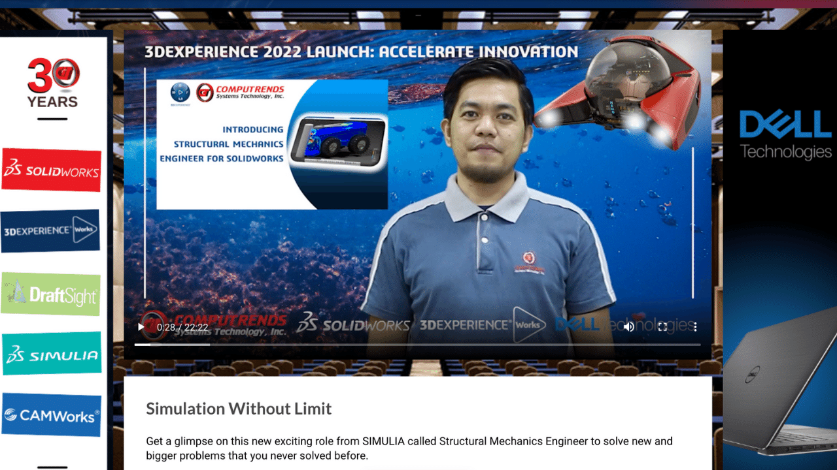
Task: Click the red submarine graphic in video
Action: pos(621,91)
